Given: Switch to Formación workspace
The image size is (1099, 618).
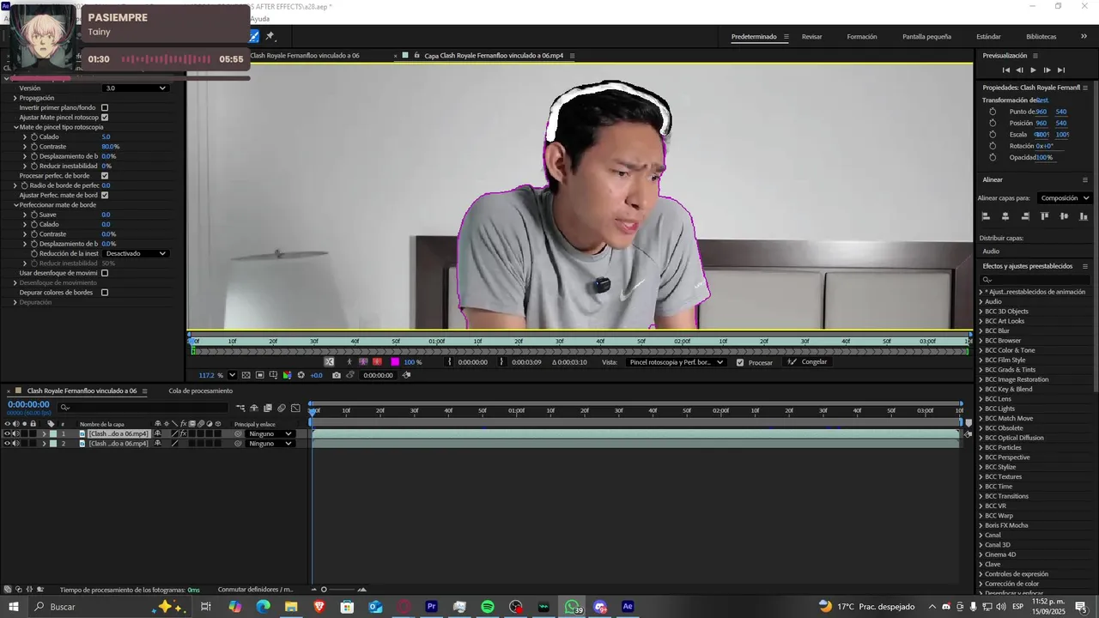Looking at the screenshot, I should (862, 37).
